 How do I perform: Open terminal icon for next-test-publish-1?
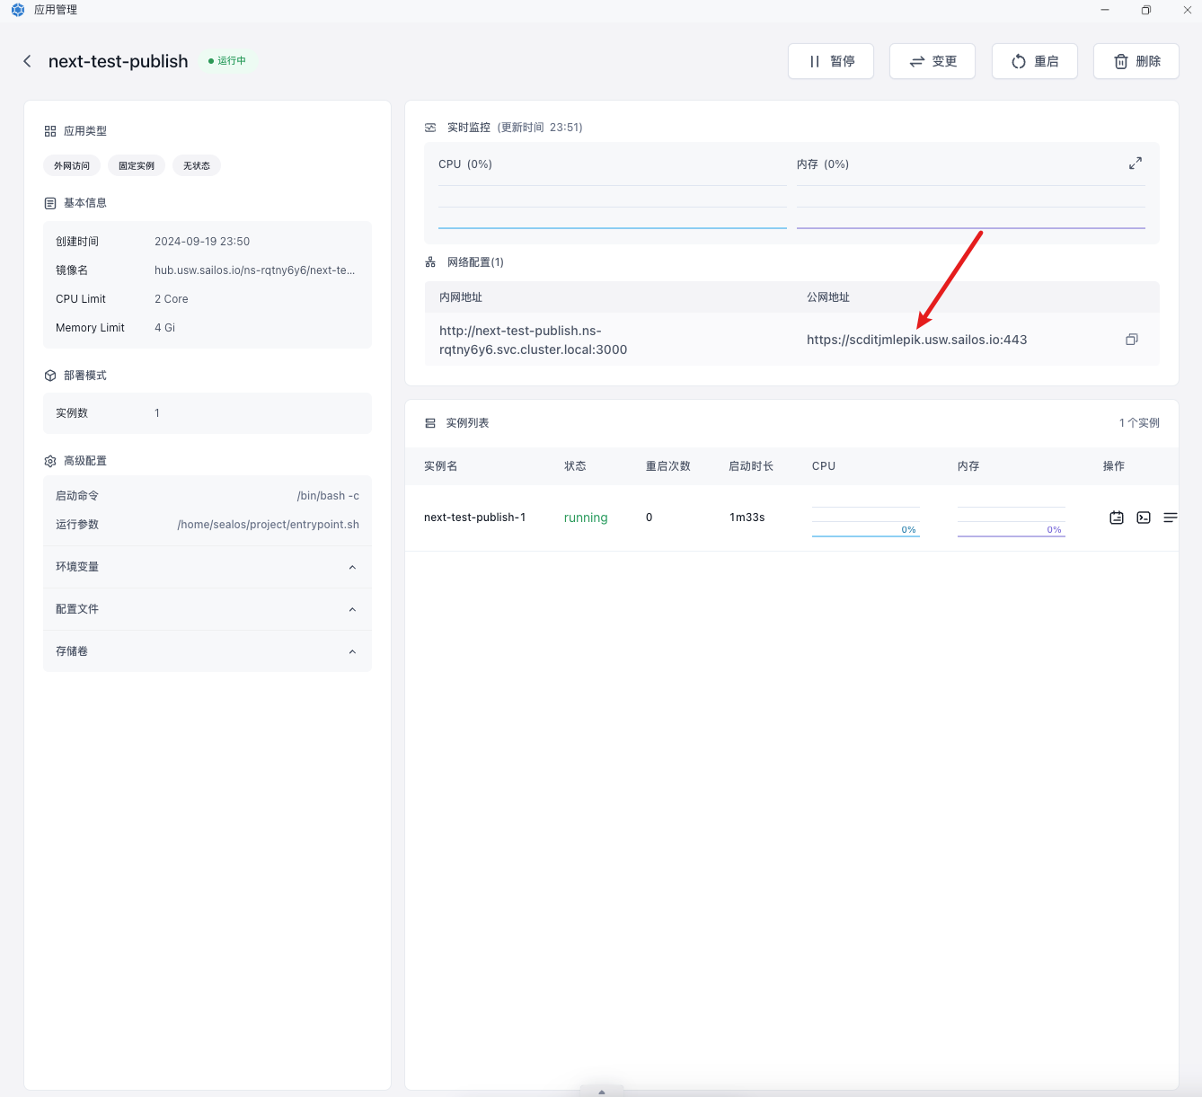point(1144,518)
